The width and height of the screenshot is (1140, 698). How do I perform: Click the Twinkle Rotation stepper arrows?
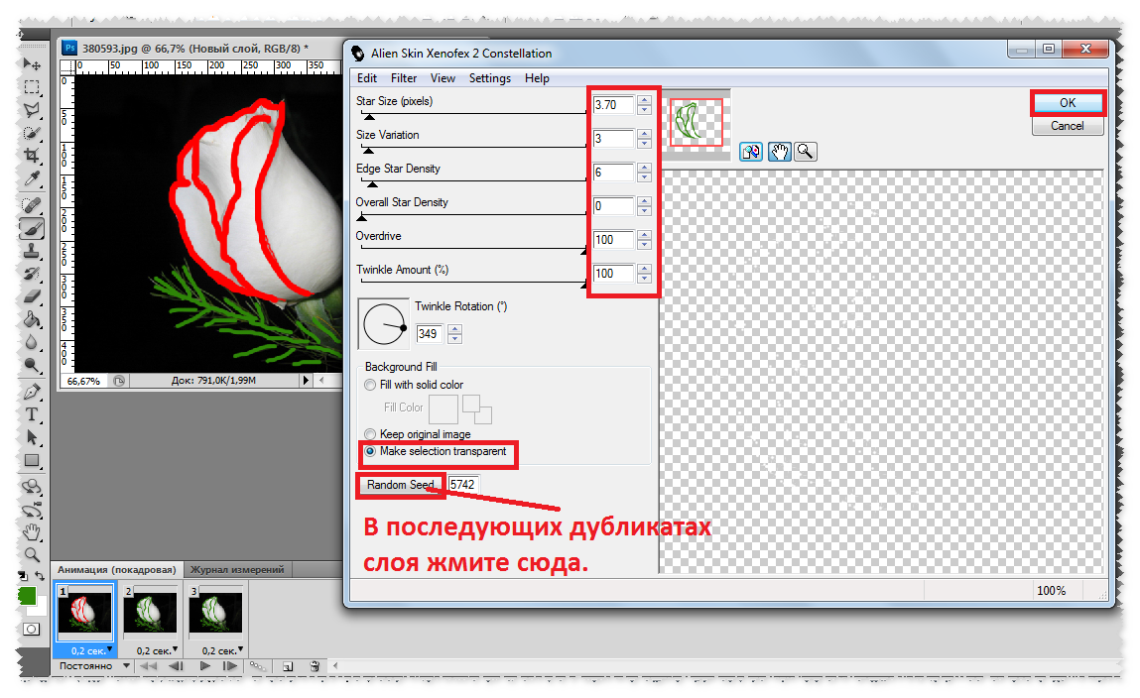click(455, 334)
